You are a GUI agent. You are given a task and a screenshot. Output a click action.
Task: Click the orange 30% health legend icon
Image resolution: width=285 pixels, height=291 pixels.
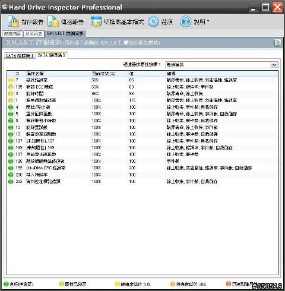tap(173, 284)
